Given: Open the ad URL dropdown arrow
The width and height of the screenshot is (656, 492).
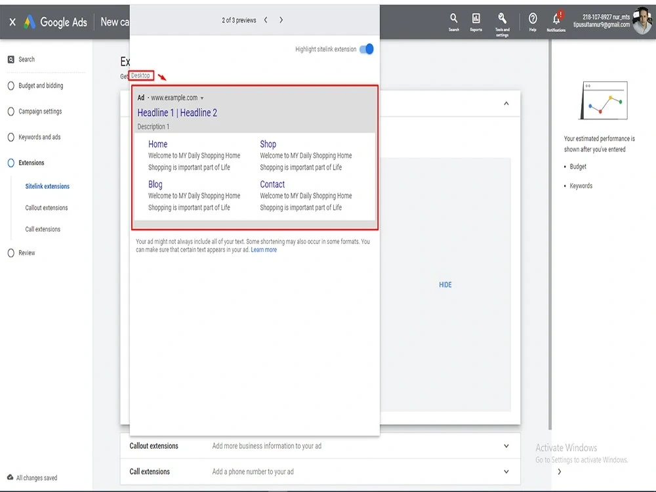Looking at the screenshot, I should tap(202, 98).
